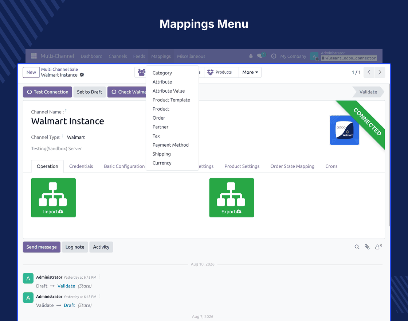The width and height of the screenshot is (408, 321).
Task: Open Multi Channel Sale breadcrumb link
Action: point(59,69)
